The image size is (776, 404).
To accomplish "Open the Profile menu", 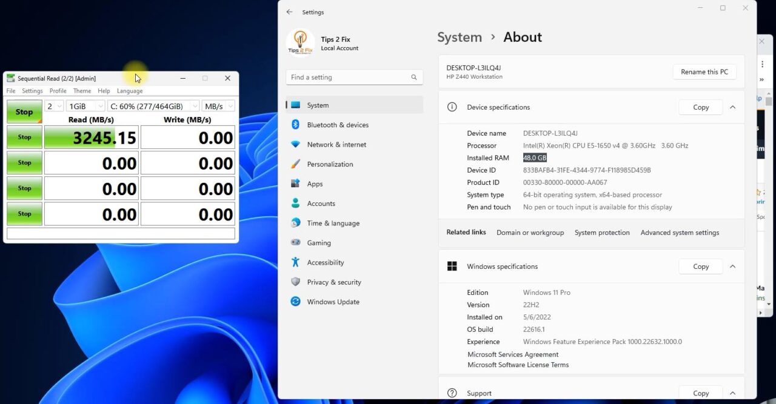I will 58,91.
